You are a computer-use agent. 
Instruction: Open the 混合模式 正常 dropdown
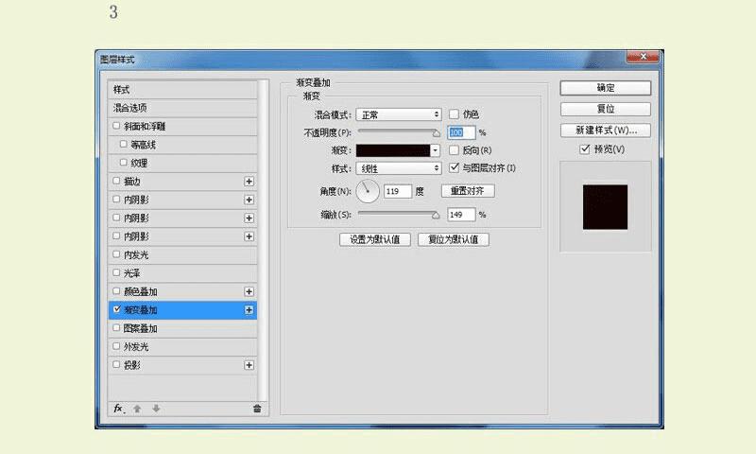coord(399,114)
